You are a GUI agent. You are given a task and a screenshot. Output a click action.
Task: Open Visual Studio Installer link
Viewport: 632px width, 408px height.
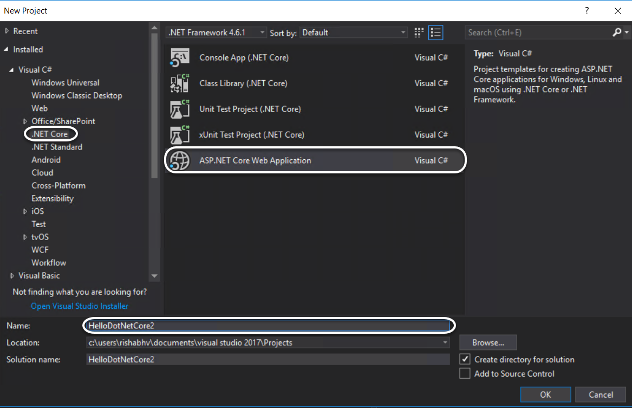click(x=80, y=306)
